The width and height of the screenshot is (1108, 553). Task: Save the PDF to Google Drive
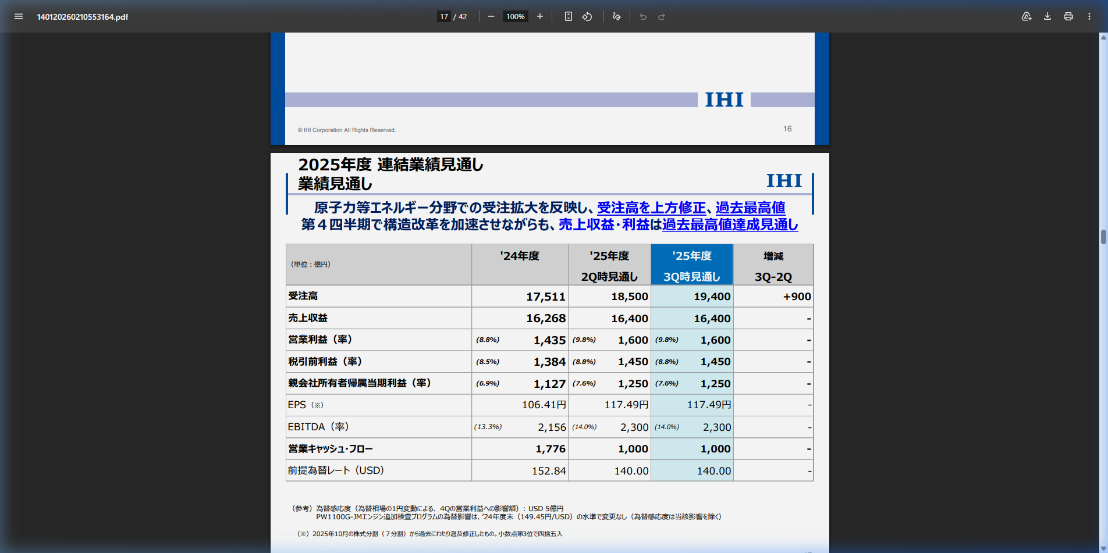(x=1026, y=16)
